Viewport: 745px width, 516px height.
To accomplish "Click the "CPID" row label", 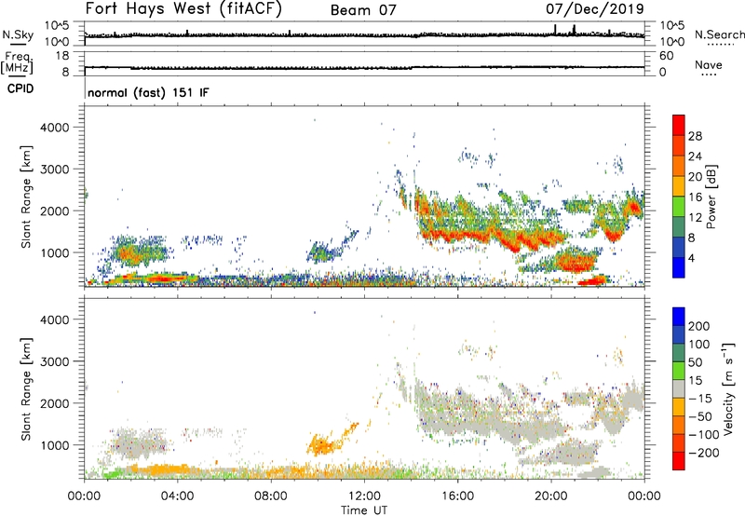I will click(x=20, y=88).
